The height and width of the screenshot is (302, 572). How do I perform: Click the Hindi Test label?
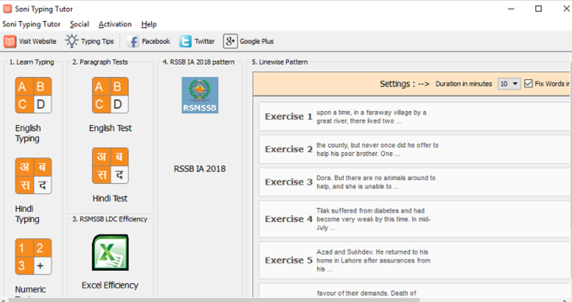(x=110, y=198)
